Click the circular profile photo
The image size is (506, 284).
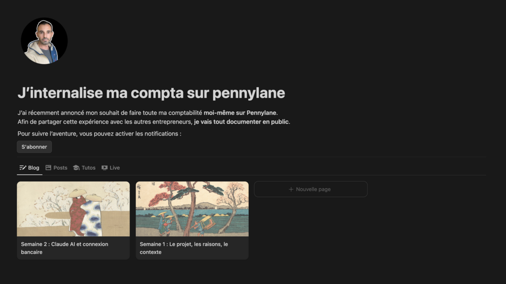pyautogui.click(x=44, y=41)
